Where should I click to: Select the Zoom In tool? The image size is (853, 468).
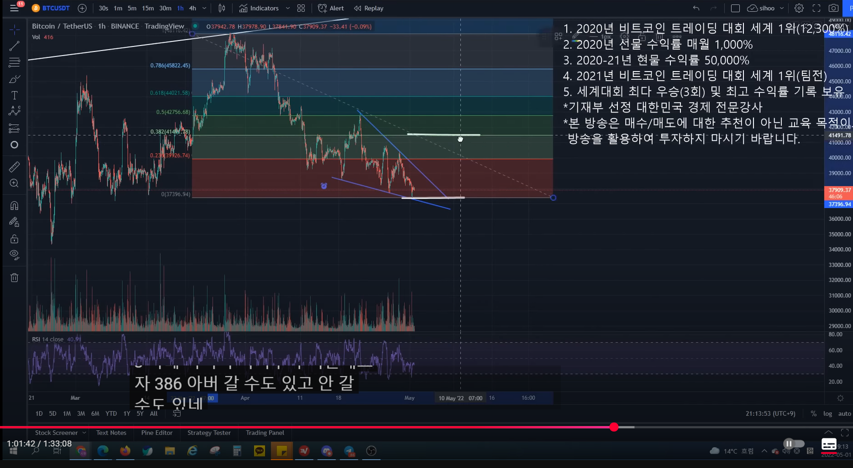coord(15,183)
